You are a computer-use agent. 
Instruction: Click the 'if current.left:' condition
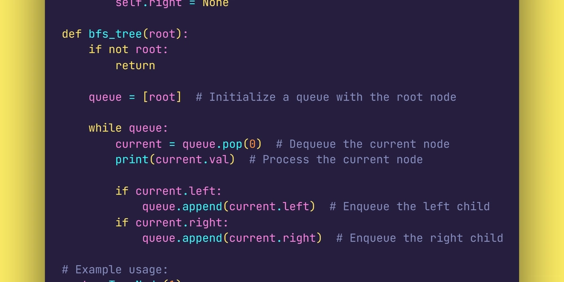[x=169, y=191]
